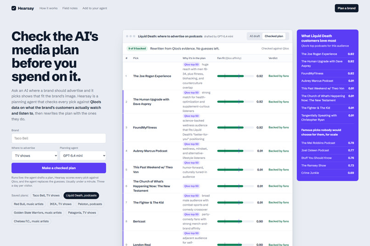Click Checked against Qloo text
This screenshot has width=370, height=246.
(275, 49)
